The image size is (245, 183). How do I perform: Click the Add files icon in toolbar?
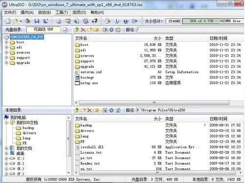pyautogui.click(x=108, y=21)
